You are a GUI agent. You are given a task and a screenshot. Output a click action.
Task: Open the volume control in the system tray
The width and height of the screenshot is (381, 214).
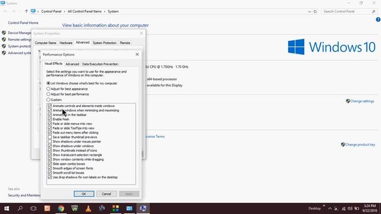[x=350, y=209]
